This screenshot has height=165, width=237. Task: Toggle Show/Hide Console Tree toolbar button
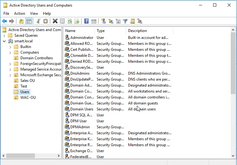29,21
